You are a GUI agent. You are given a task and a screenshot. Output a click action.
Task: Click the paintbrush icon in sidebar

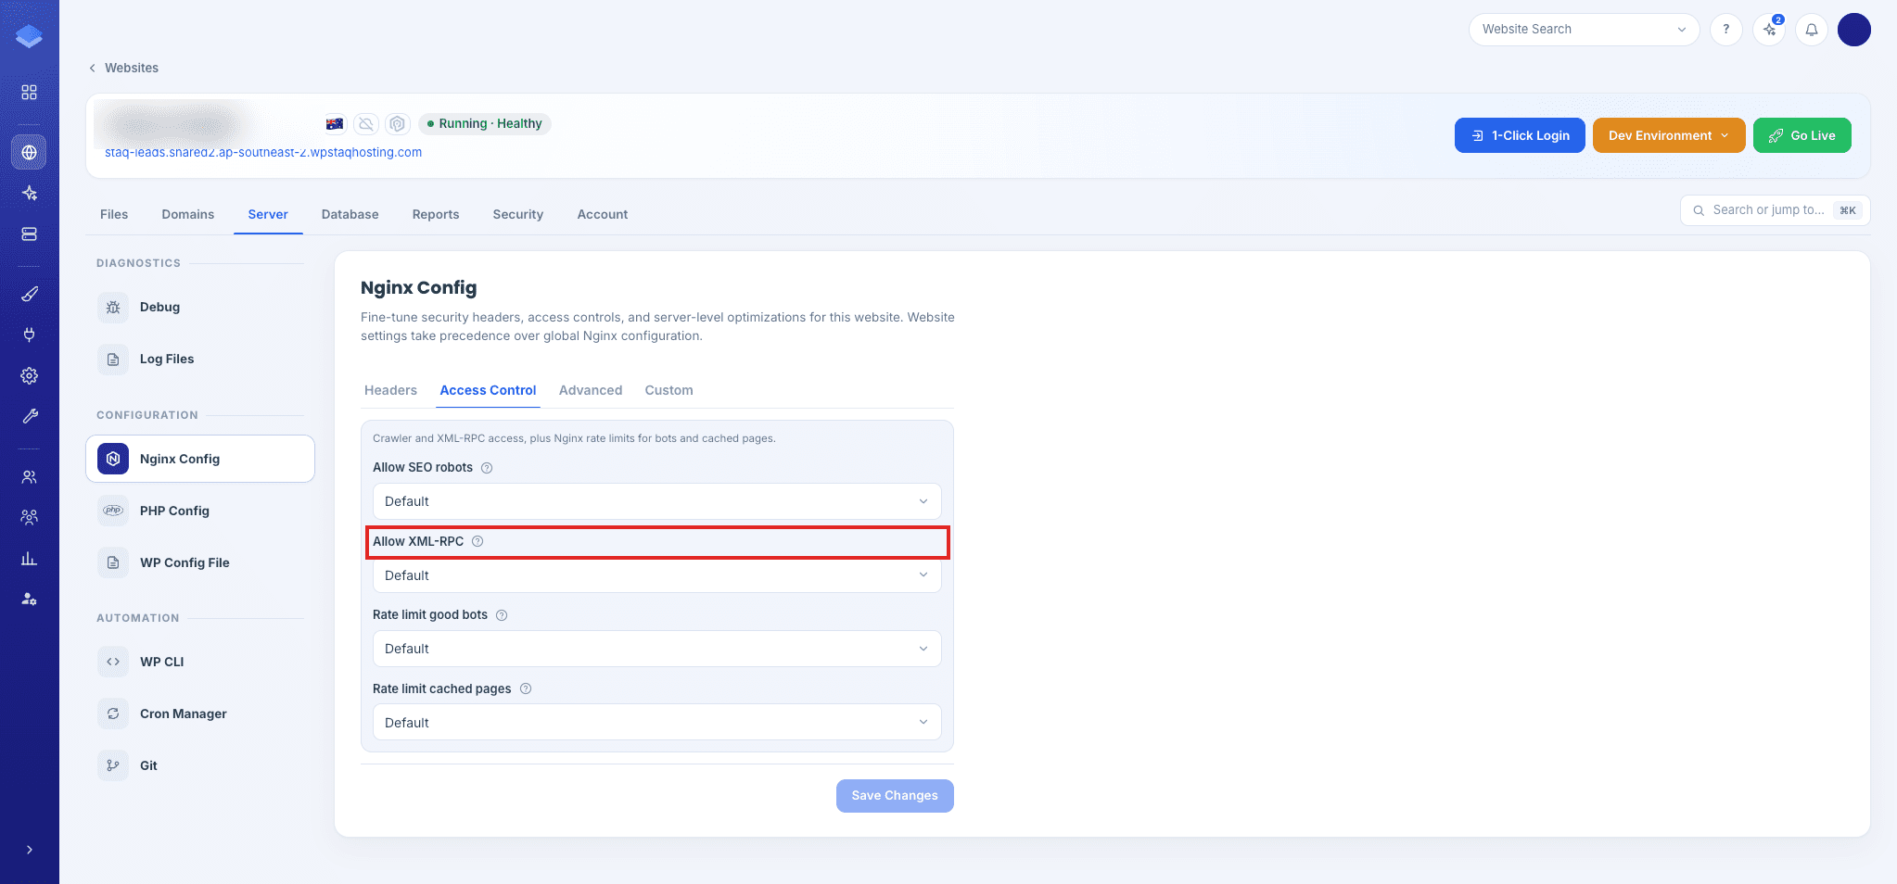(x=30, y=294)
